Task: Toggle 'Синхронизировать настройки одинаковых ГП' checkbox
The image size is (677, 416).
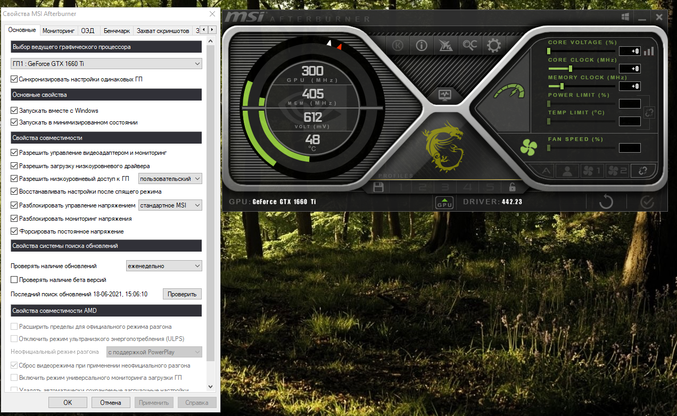Action: (x=14, y=79)
